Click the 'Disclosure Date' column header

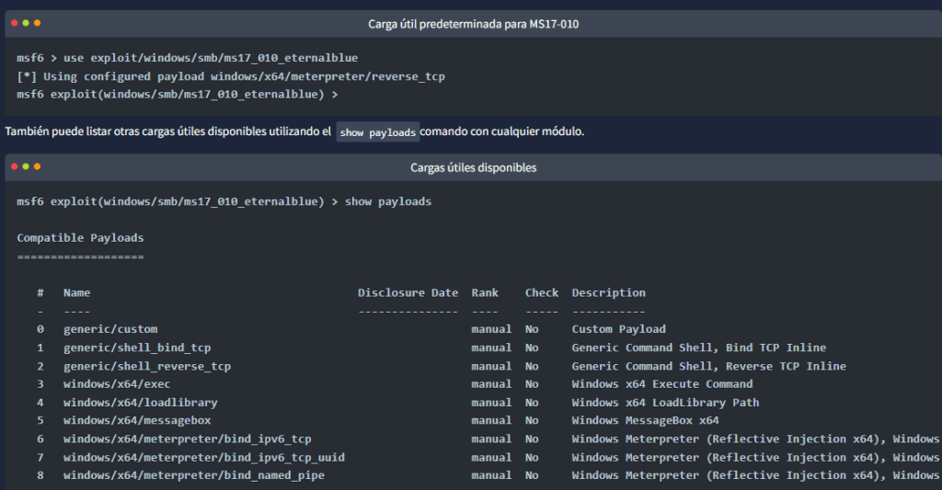click(408, 292)
